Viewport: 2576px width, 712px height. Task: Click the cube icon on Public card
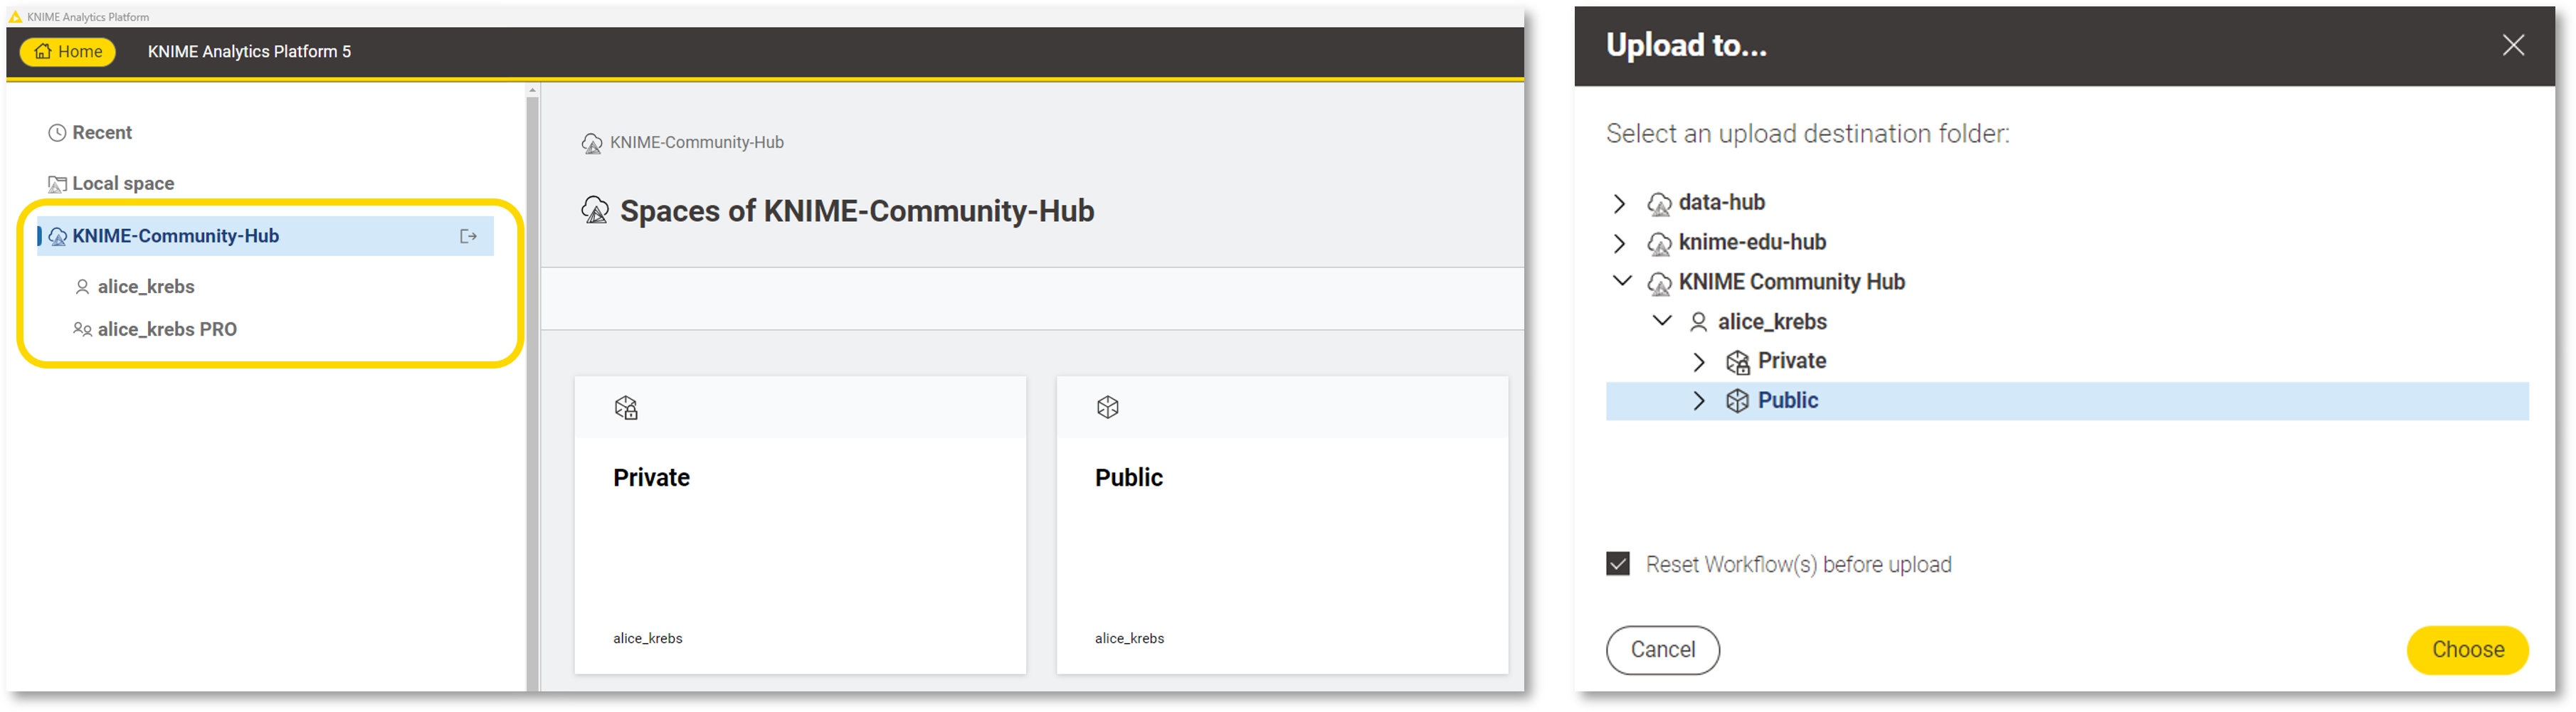point(1108,407)
